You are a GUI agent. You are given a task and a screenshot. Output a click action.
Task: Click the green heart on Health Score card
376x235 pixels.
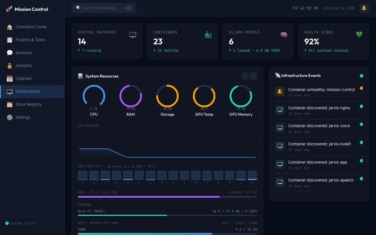[x=359, y=35]
